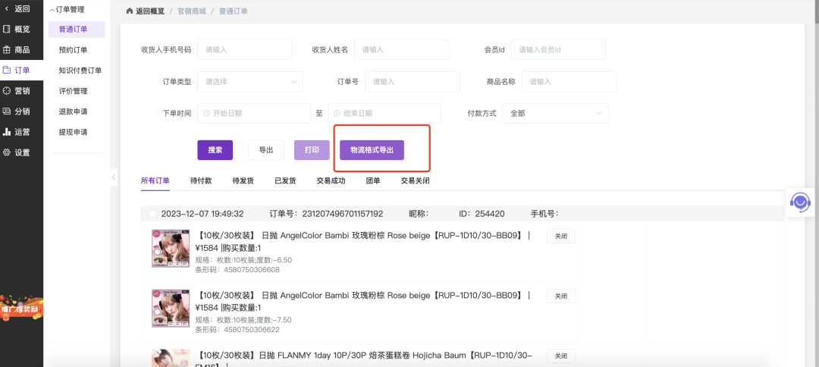Open the 付款方式 dropdown showing 全部

coord(555,113)
